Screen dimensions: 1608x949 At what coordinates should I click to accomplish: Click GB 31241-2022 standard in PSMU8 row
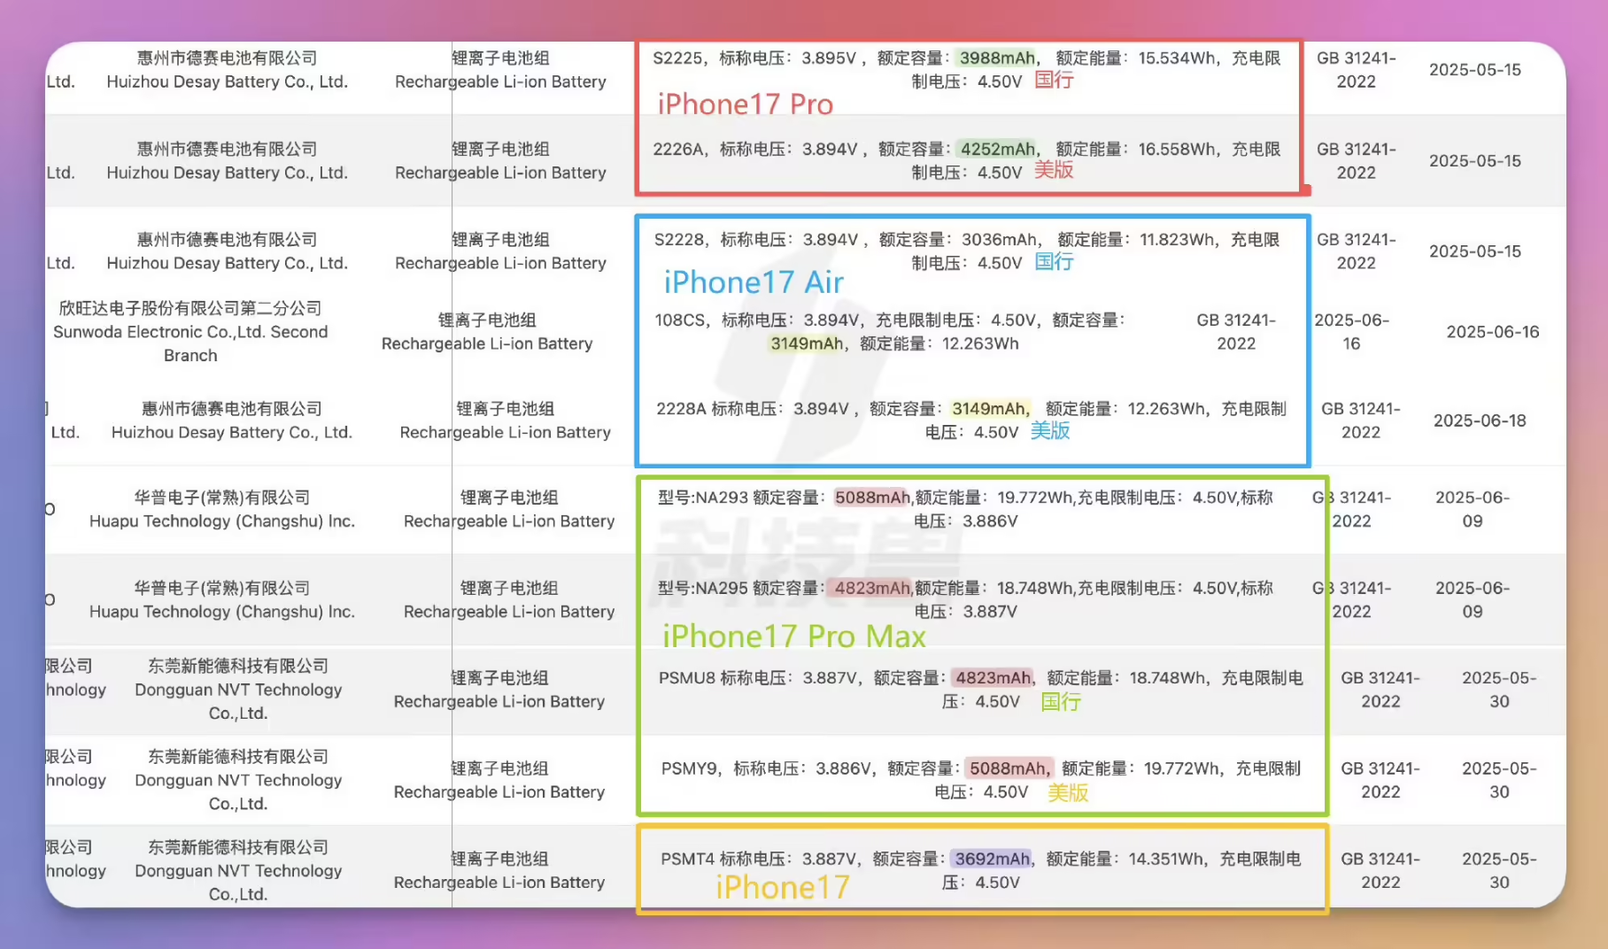click(1380, 689)
